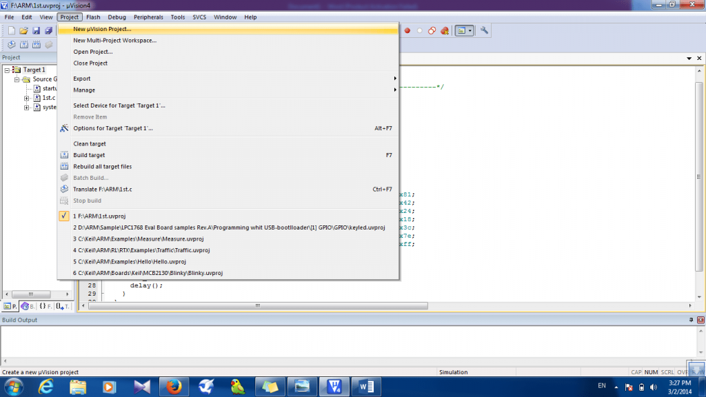
Task: Click the New file toolbar icon
Action: [x=11, y=30]
